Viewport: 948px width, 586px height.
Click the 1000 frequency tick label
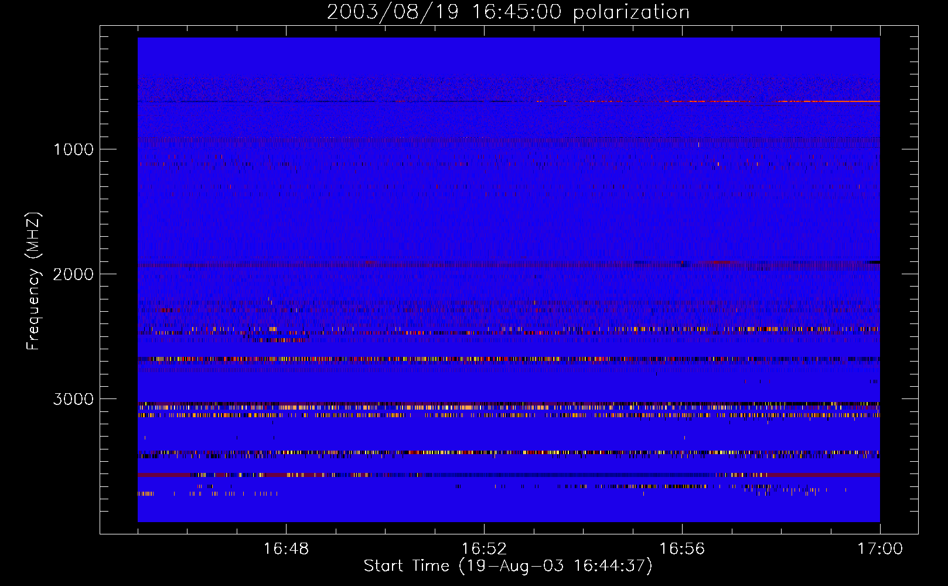coord(73,149)
